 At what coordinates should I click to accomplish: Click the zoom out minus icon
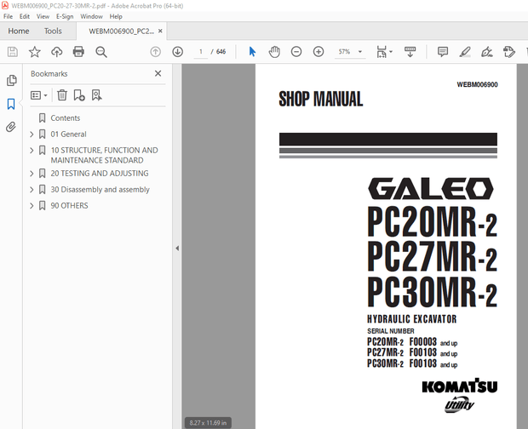[x=296, y=52]
